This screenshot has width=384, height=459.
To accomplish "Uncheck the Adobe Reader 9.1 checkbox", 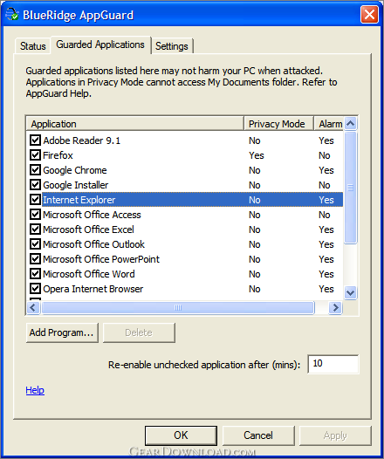I will point(35,140).
